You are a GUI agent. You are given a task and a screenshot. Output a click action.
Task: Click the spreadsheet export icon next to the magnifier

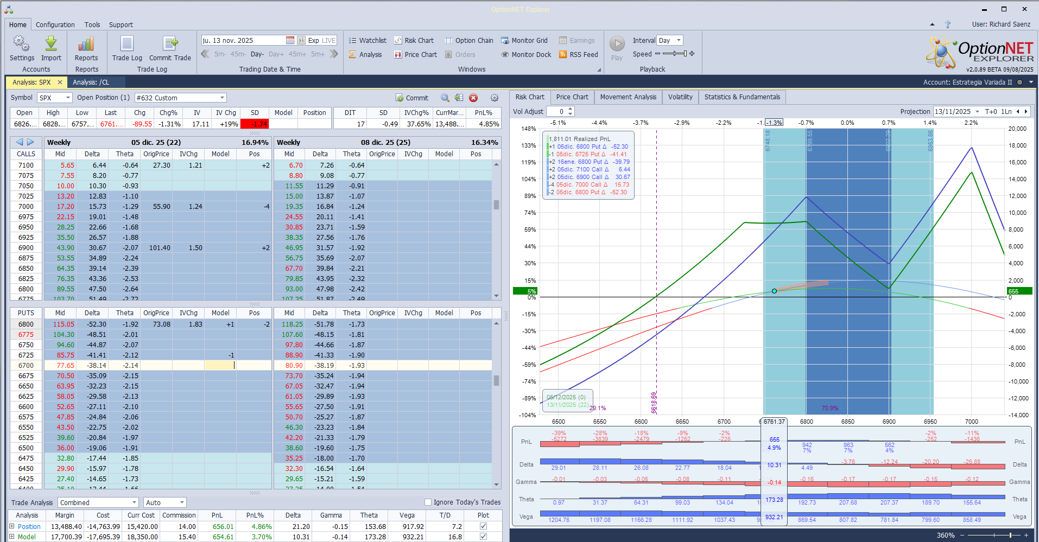[x=459, y=98]
